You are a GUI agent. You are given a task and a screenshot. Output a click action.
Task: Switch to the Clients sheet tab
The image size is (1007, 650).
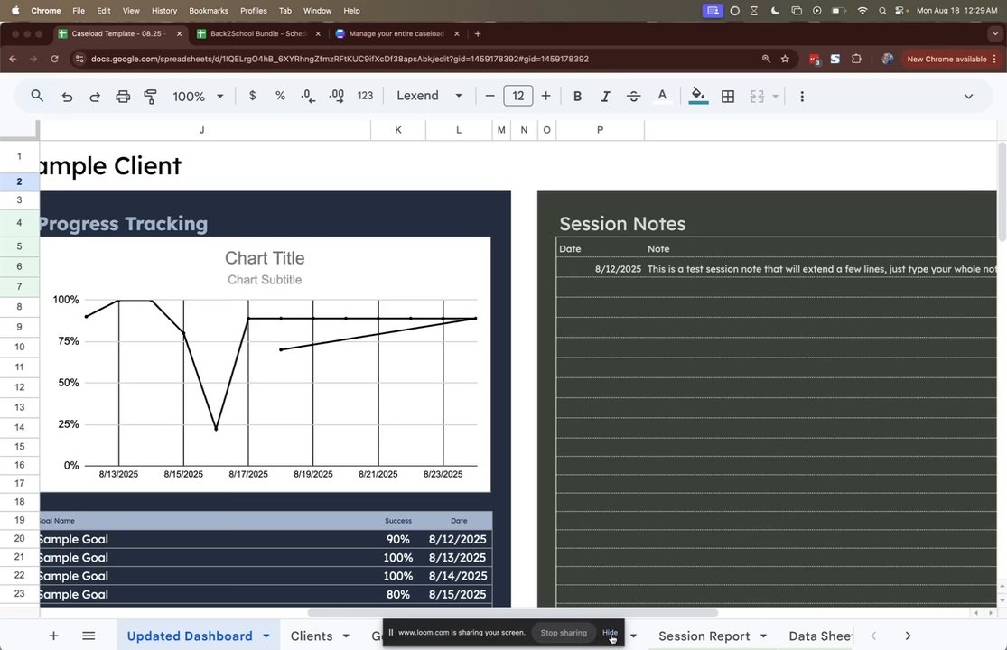tap(312, 636)
